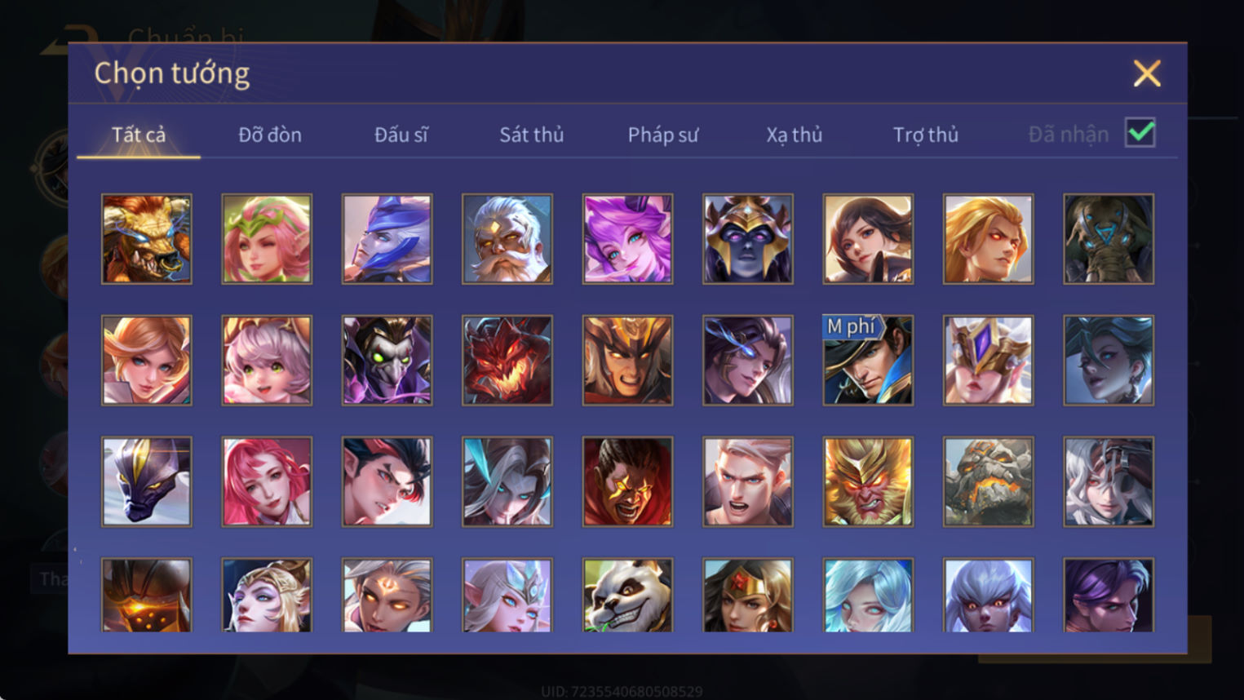The image size is (1244, 700).
Task: Switch to the Trợ thủ tab
Action: 926,135
